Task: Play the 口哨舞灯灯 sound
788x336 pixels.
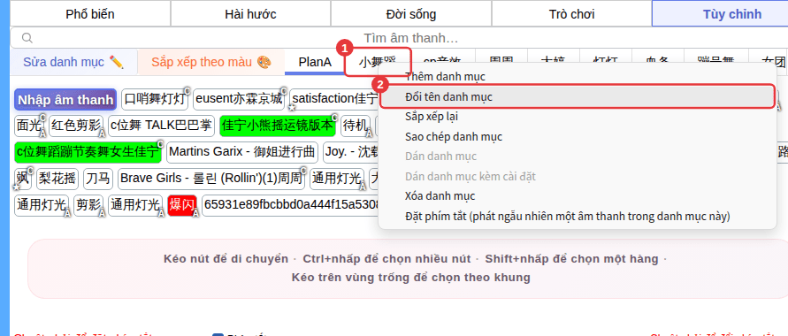Action: (155, 99)
